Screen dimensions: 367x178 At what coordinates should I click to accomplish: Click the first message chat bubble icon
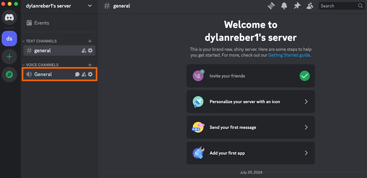coord(198,127)
